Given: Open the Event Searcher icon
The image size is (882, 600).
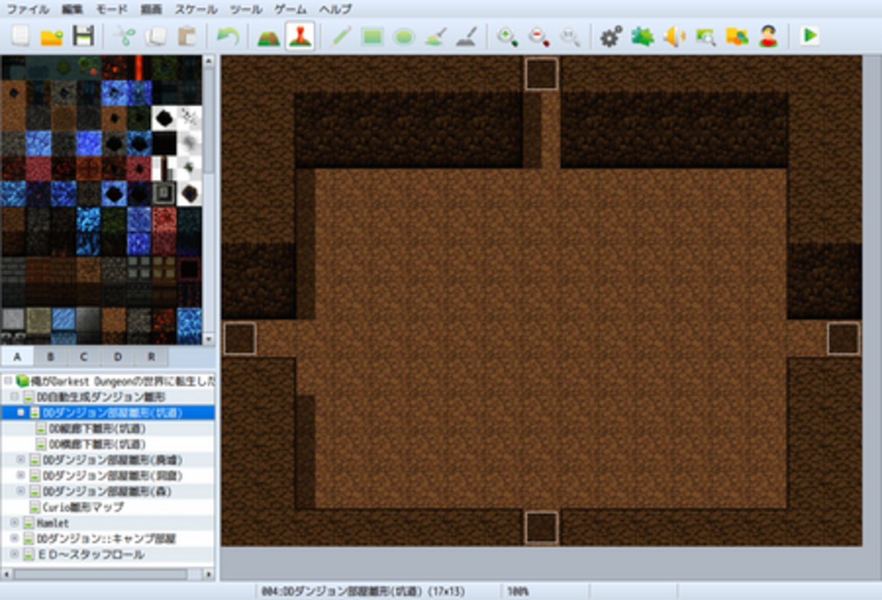Looking at the screenshot, I should pyautogui.click(x=705, y=35).
